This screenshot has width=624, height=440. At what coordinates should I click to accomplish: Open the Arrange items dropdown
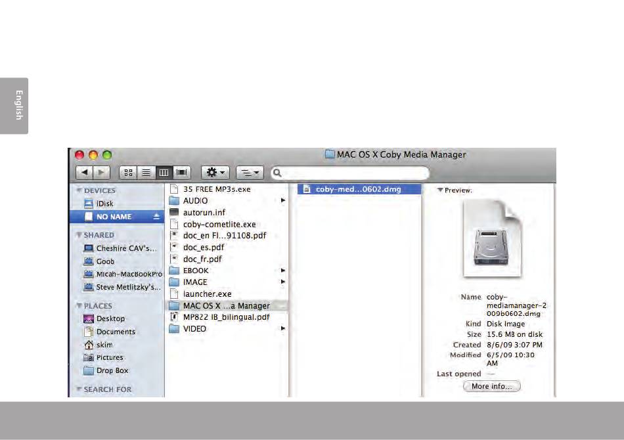(x=250, y=172)
